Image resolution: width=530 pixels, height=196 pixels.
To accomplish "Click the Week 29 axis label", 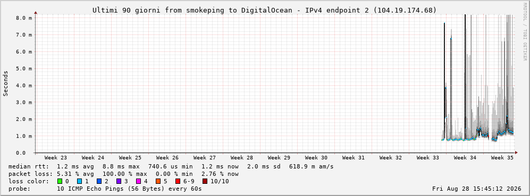I will point(279,158).
